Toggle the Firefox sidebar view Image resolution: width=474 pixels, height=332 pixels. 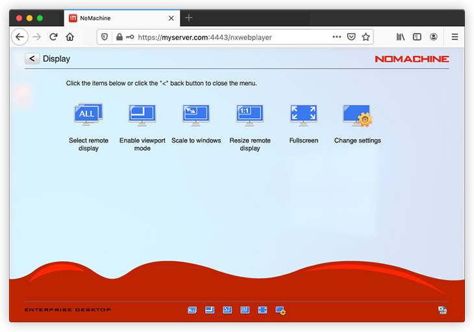pyautogui.click(x=417, y=37)
